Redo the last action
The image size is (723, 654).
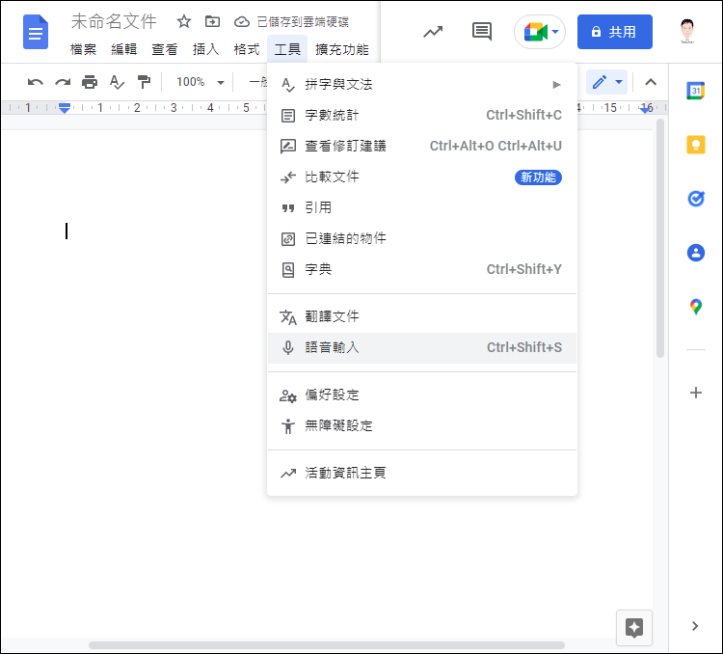coord(63,82)
